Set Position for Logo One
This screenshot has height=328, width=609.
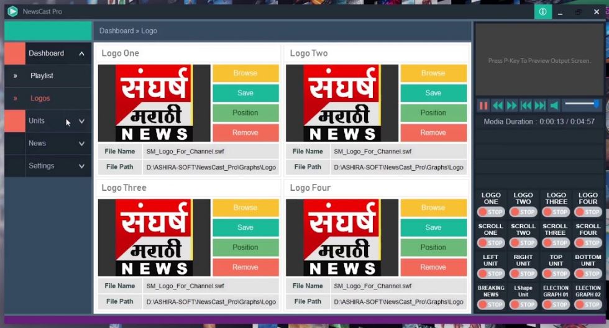click(245, 112)
